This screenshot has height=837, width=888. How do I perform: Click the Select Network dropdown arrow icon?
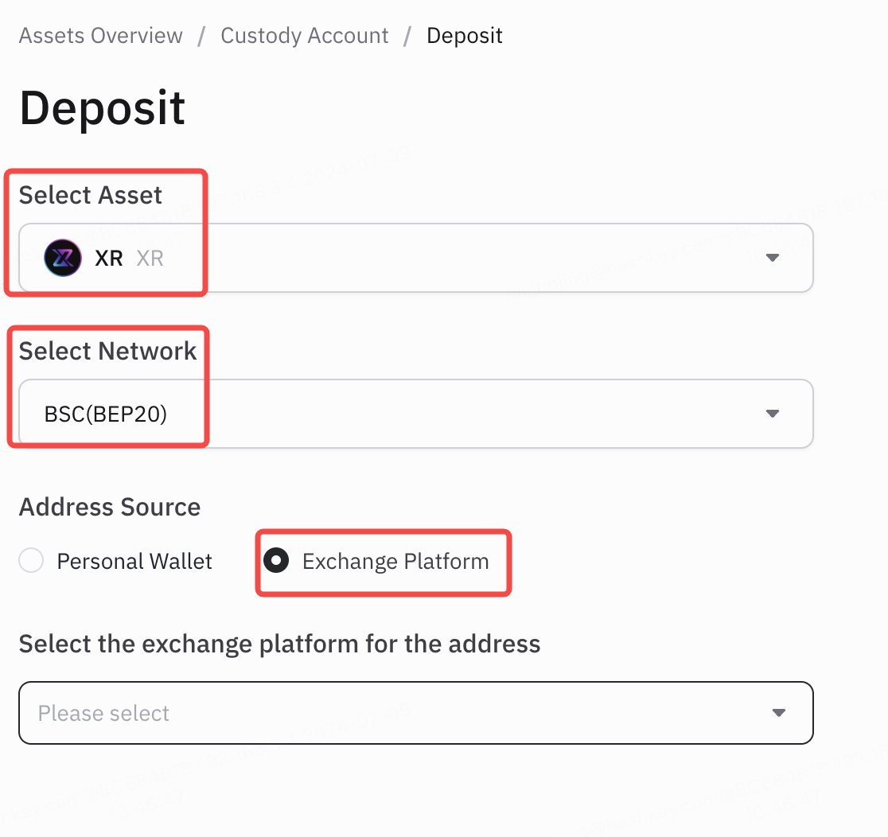pyautogui.click(x=773, y=414)
